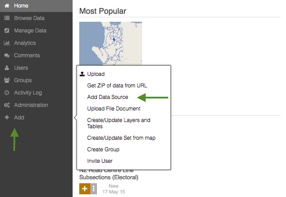Choose Add Data Source menu entry
Viewport: 286px width, 197px height.
tap(108, 97)
